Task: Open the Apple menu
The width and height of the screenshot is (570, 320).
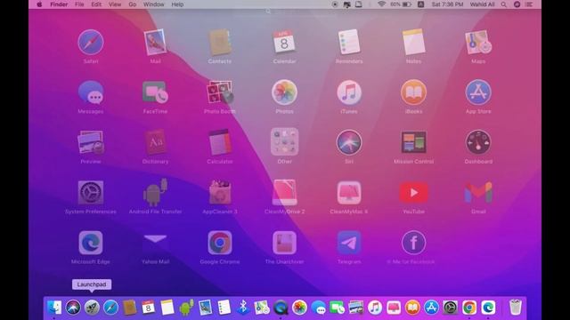Action: [x=39, y=4]
